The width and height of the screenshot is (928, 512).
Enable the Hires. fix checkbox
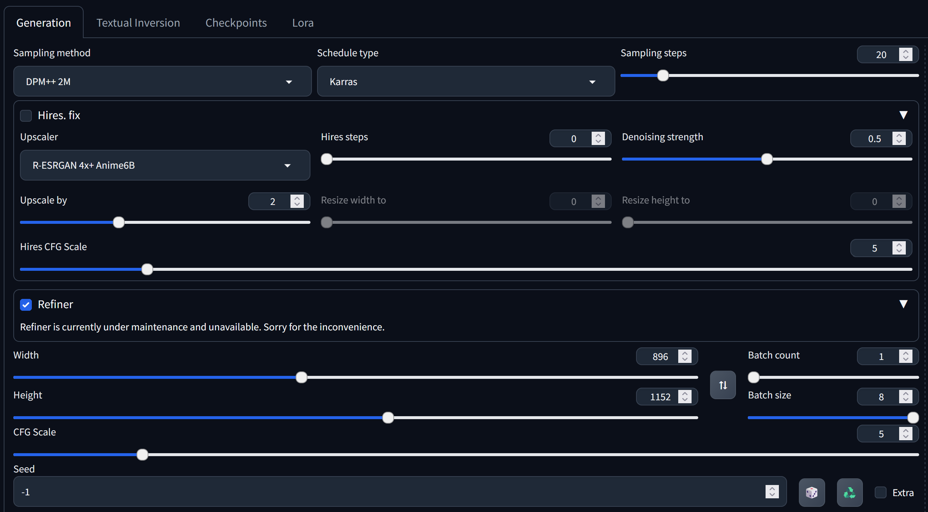[26, 115]
